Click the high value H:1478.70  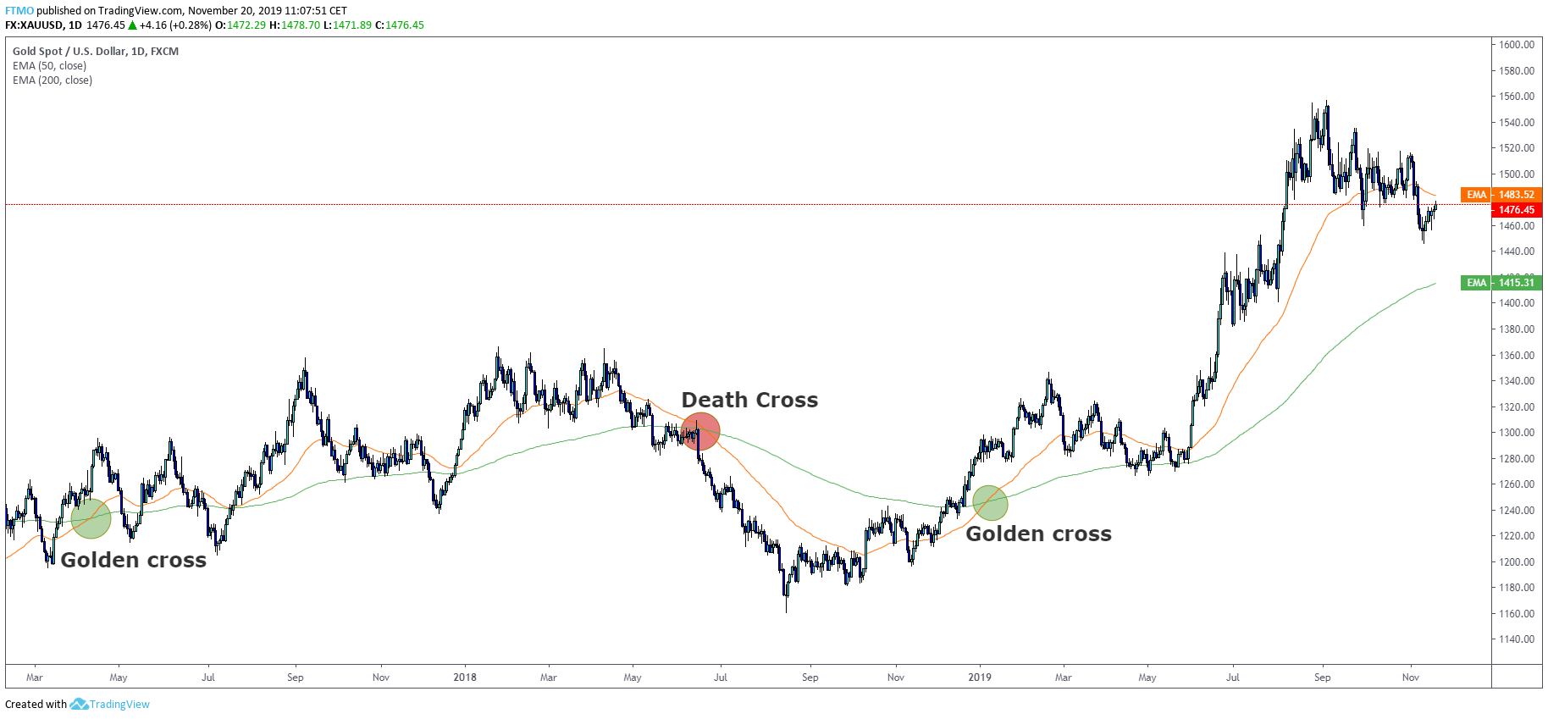coord(295,25)
